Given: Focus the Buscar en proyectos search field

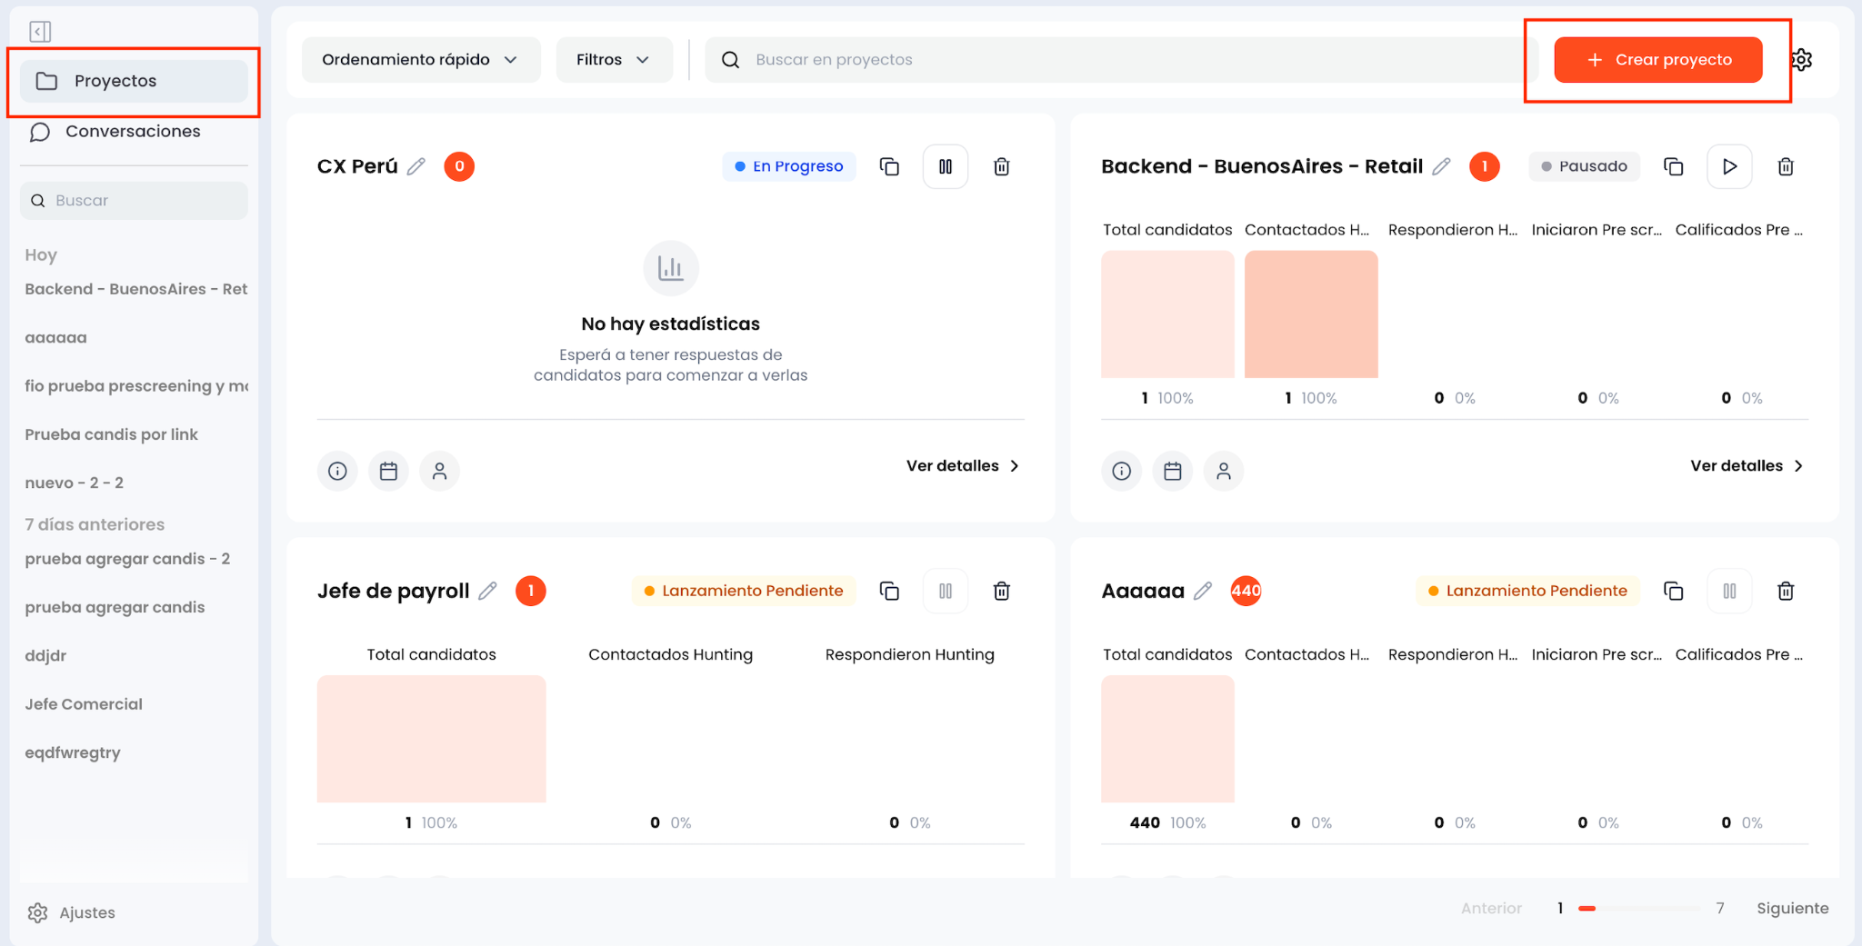Looking at the screenshot, I should 1122,60.
